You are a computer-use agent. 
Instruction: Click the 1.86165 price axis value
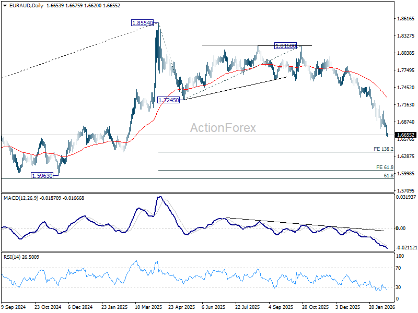(406, 19)
